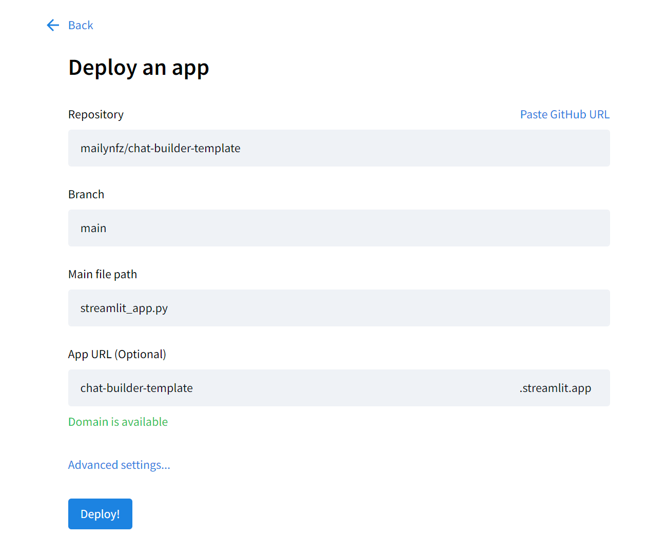
Task: Click the .streamlit.app suffix text
Action: coord(555,388)
